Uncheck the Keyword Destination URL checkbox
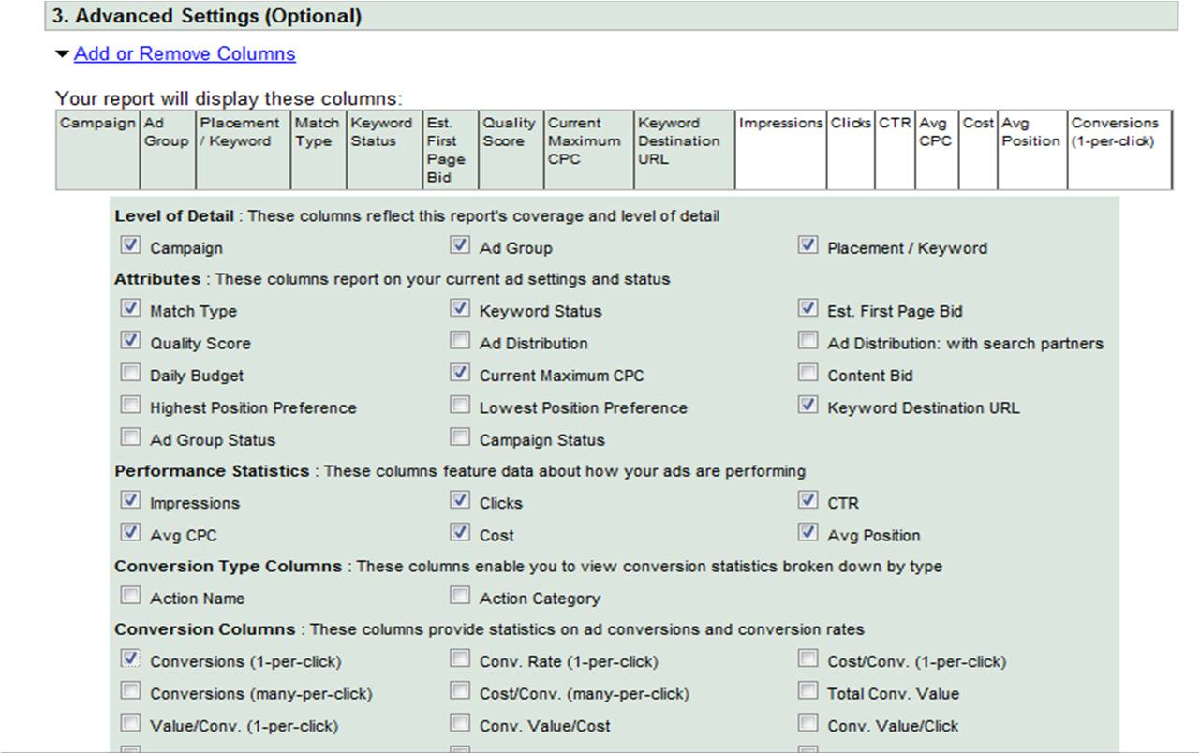 pyautogui.click(x=807, y=407)
